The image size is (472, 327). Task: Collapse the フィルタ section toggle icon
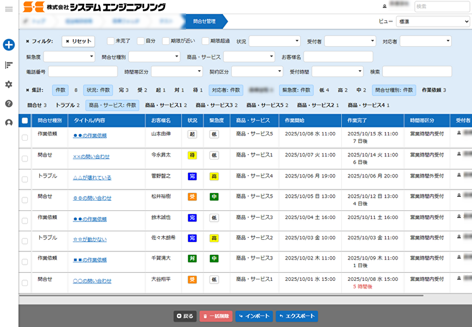tap(28, 42)
